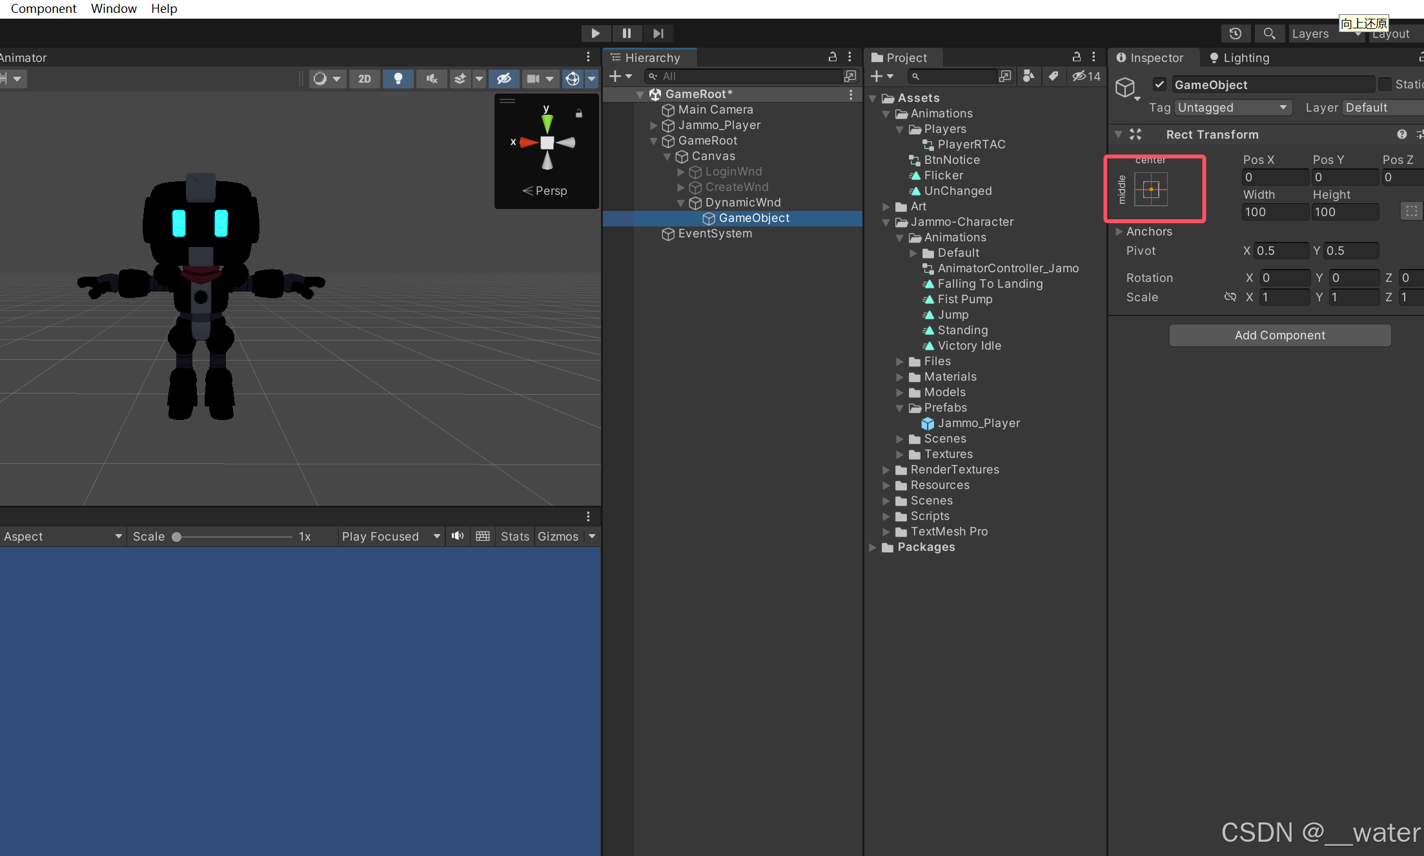The width and height of the screenshot is (1424, 856).
Task: Open the Tag Untagged dropdown
Action: coord(1232,108)
